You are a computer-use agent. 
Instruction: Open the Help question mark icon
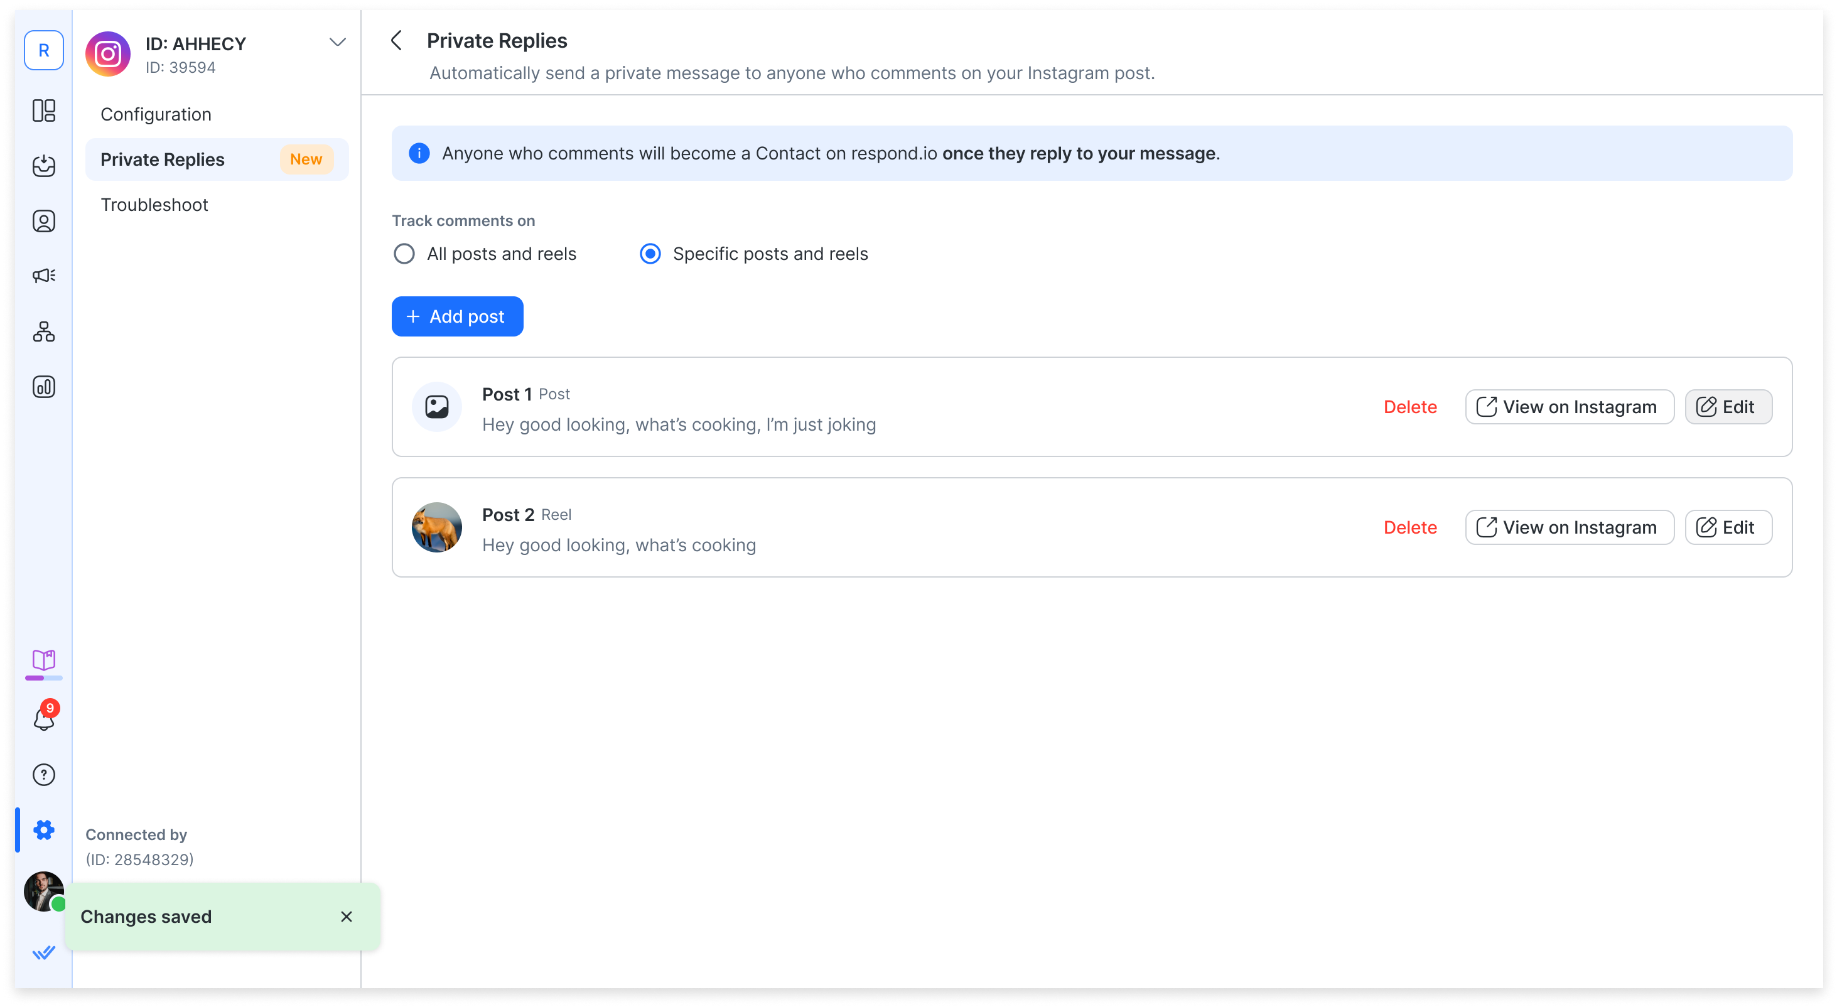(43, 775)
